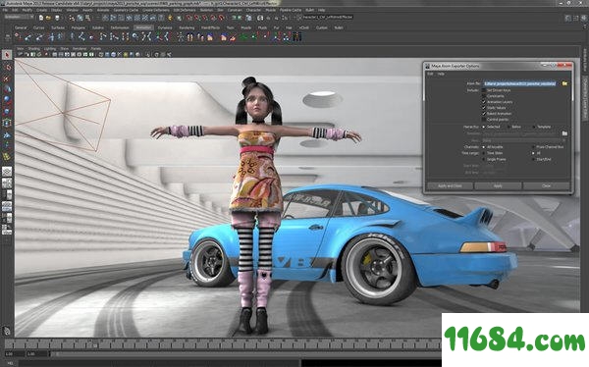589x367 pixels.
Task: Enable the Set Driven Keys checkbox
Action: (x=484, y=90)
